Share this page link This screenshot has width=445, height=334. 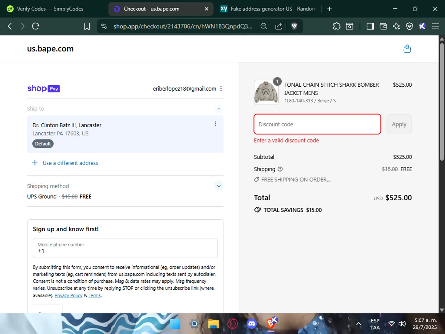279,26
